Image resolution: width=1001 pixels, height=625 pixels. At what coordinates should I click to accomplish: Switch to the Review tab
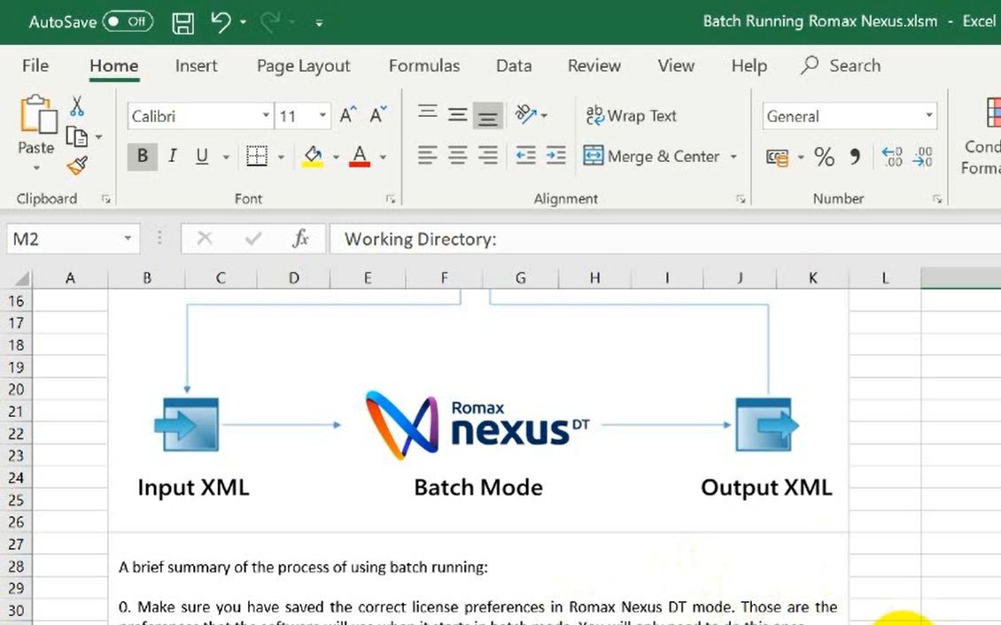[x=594, y=66]
